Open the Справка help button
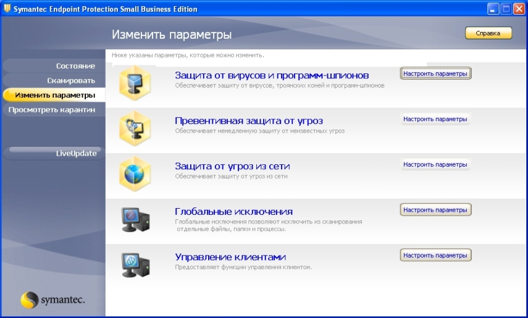Screen dimensions: 528x318 (488, 33)
